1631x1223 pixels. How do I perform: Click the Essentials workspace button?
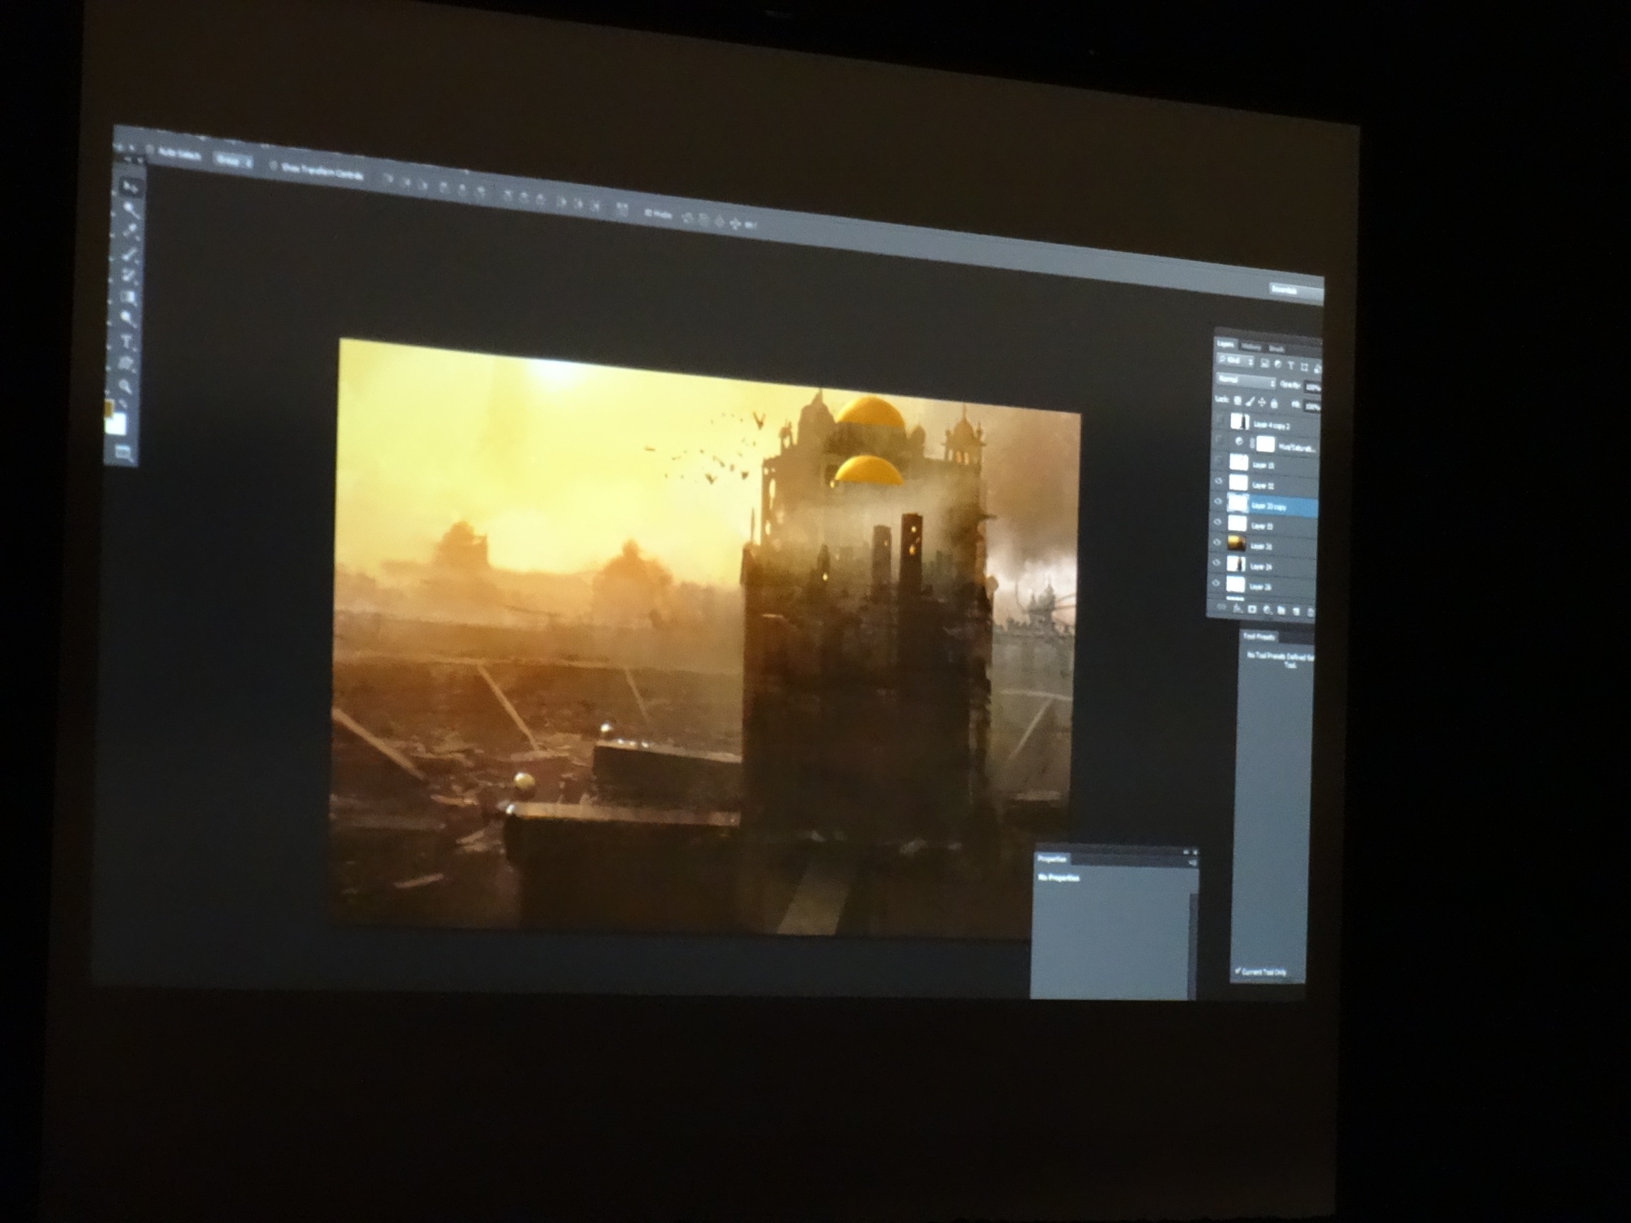pyautogui.click(x=1287, y=289)
